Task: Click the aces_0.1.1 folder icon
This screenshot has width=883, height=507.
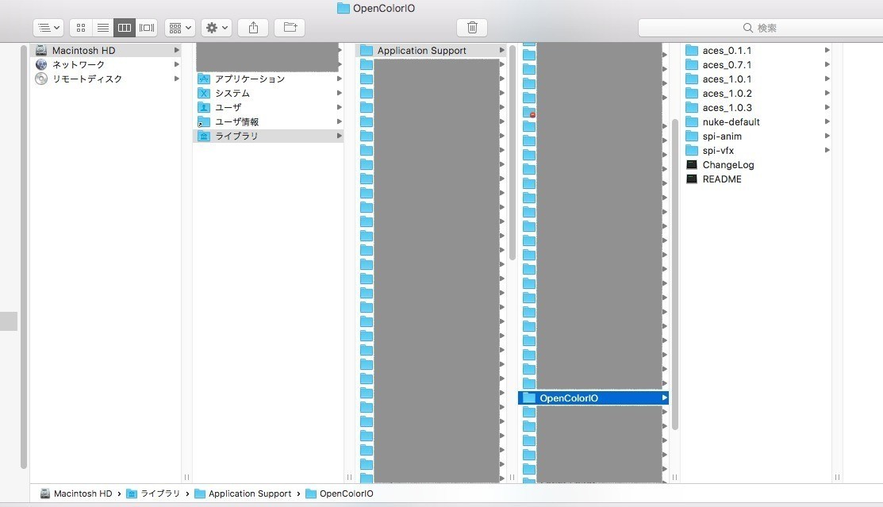Action: coord(692,50)
